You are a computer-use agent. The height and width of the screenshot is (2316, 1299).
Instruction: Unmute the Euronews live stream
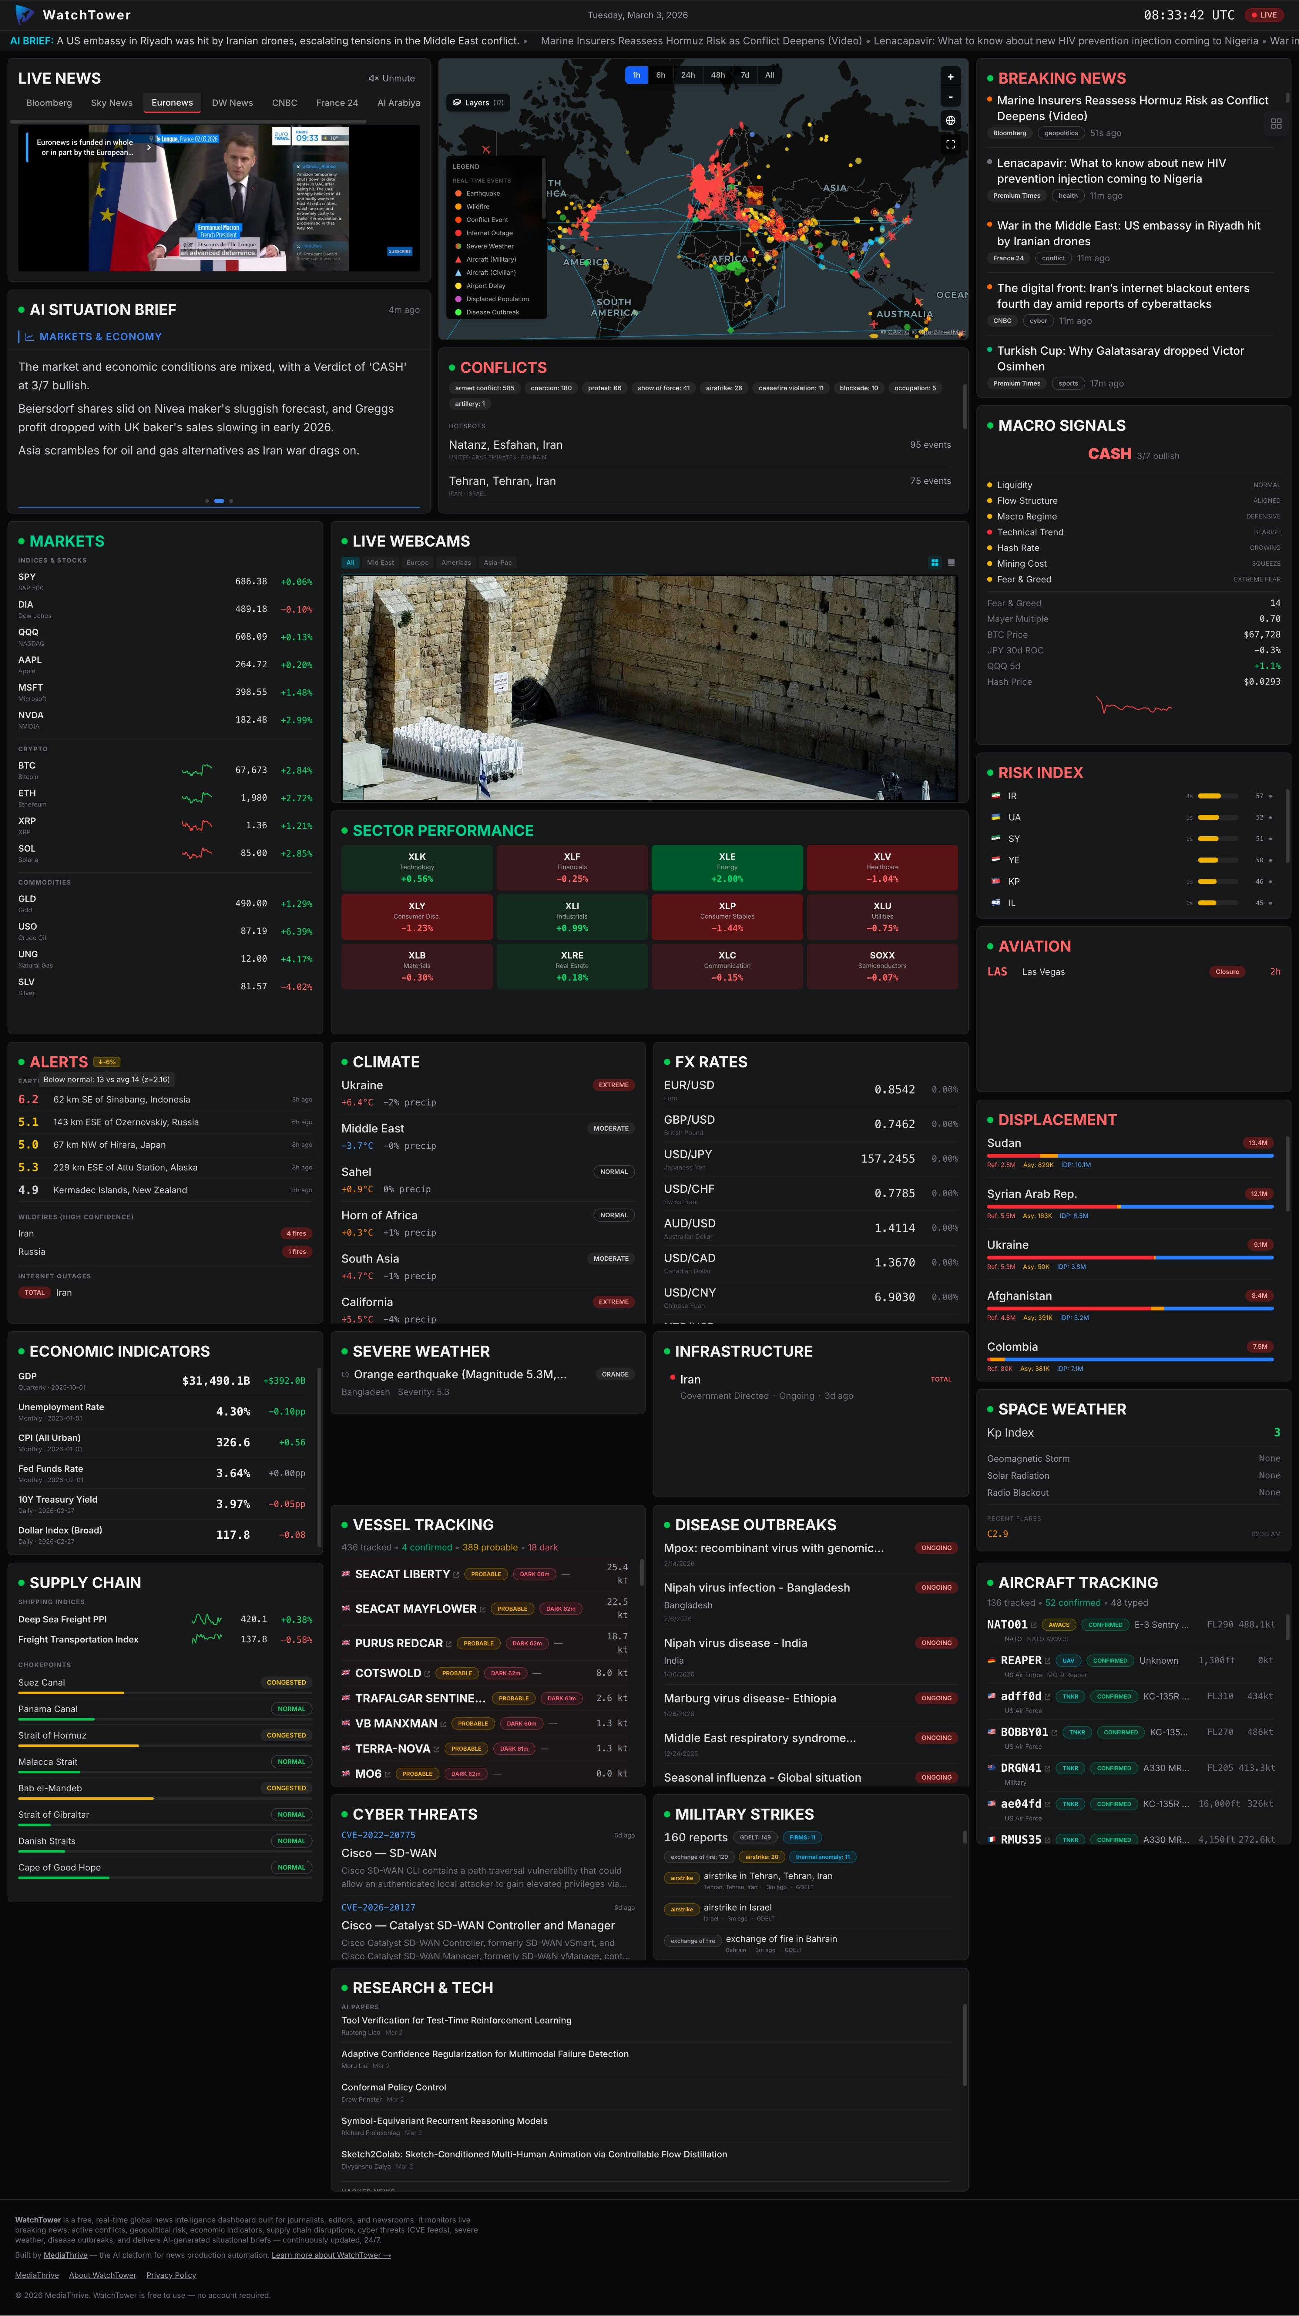coord(390,78)
